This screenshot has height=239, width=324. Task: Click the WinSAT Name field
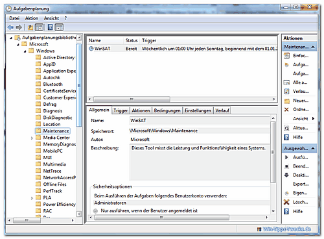(x=200, y=121)
